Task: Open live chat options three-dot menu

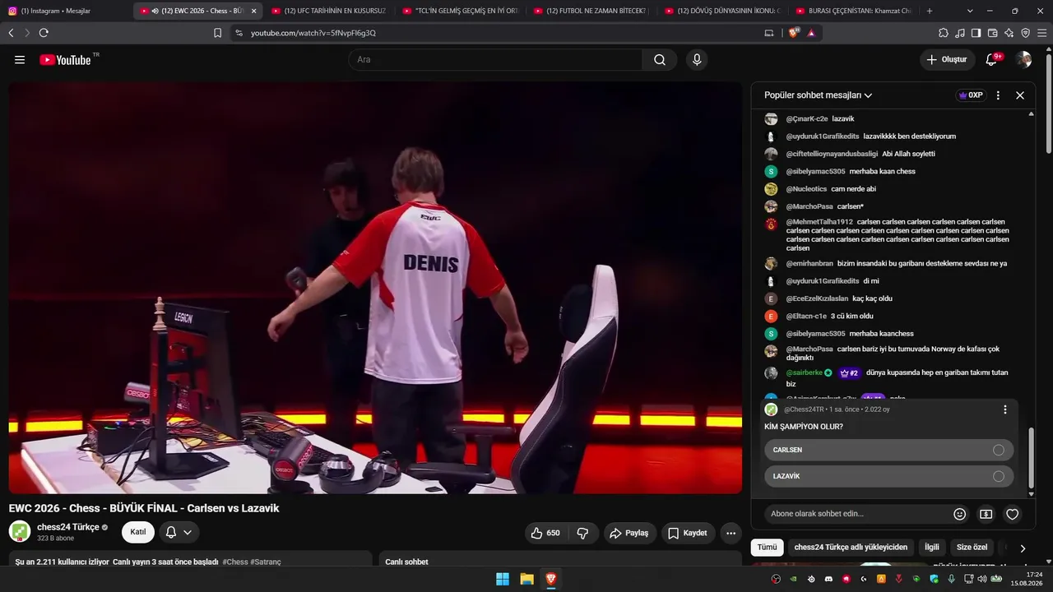Action: point(998,95)
